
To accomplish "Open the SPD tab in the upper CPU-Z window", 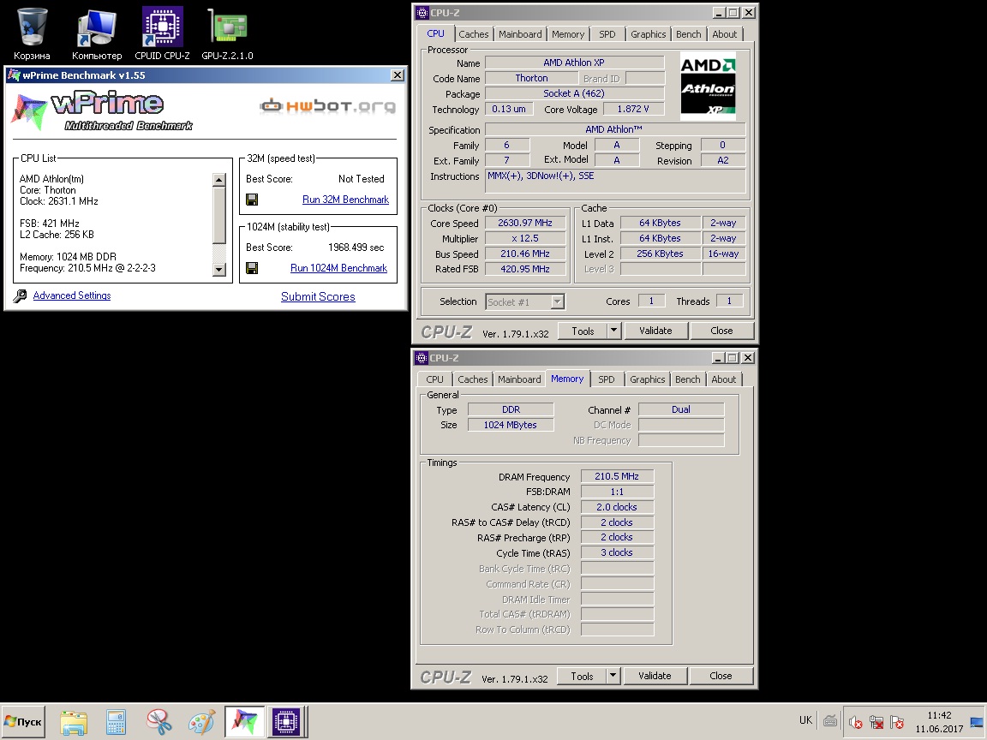I will pyautogui.click(x=607, y=34).
